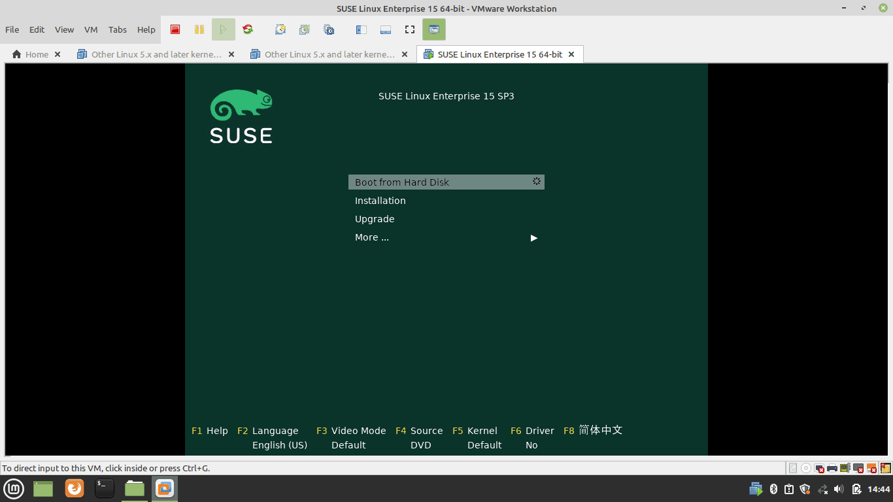Screen dimensions: 893x502
Task: Click the speaker volume tray icon
Action: [839, 489]
